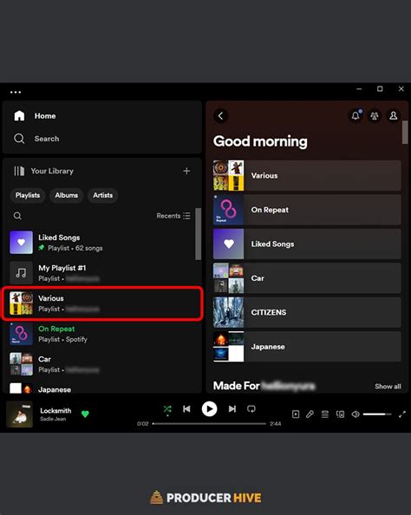
Task: Toggle repeat mode
Action: click(x=251, y=409)
